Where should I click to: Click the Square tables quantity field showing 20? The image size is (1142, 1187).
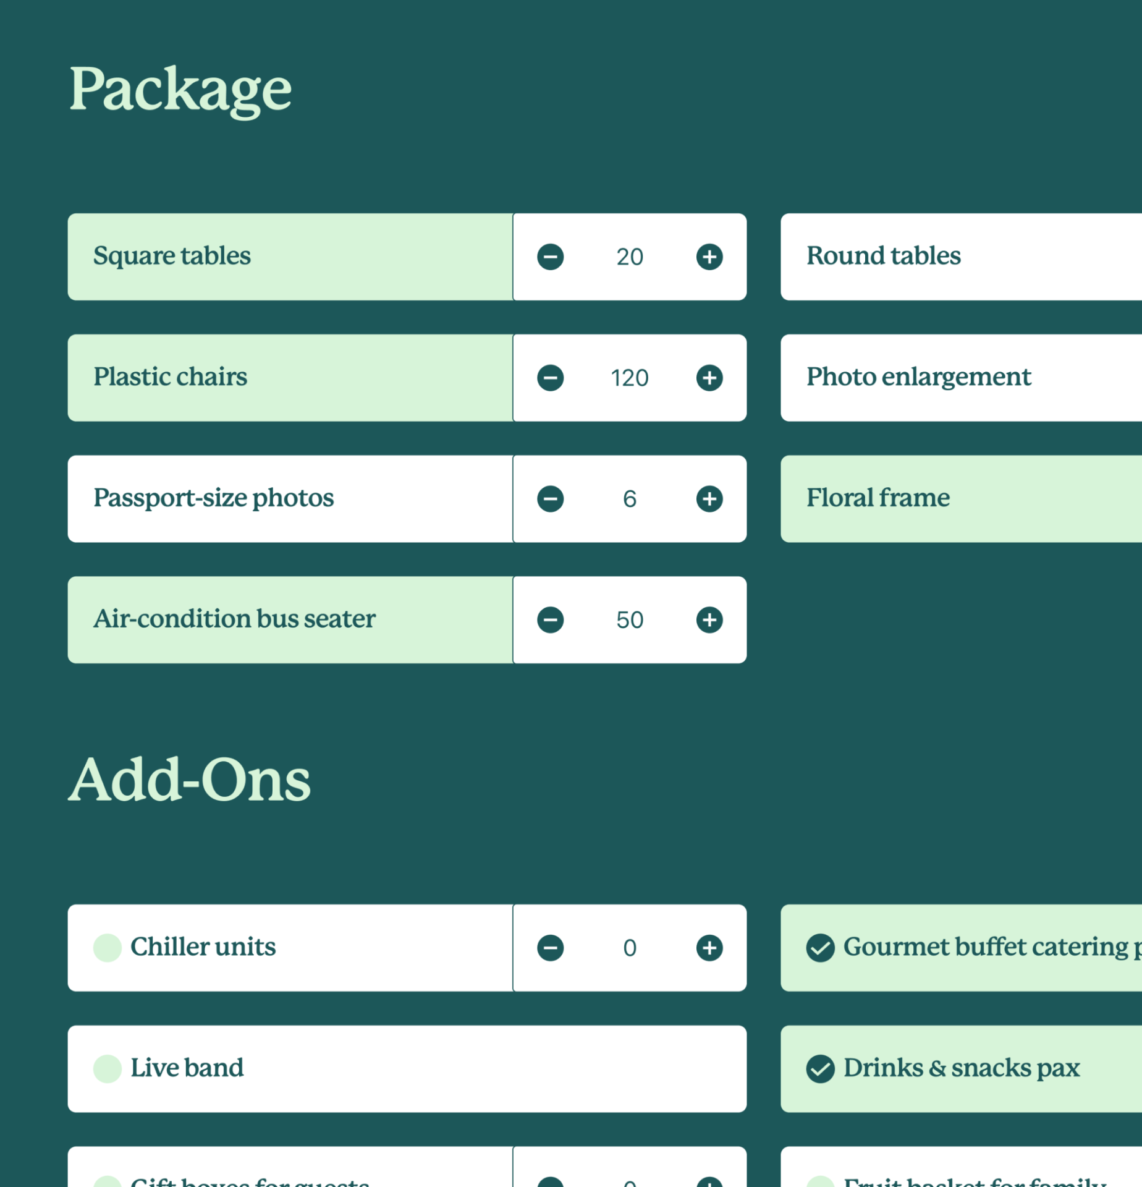pos(629,257)
